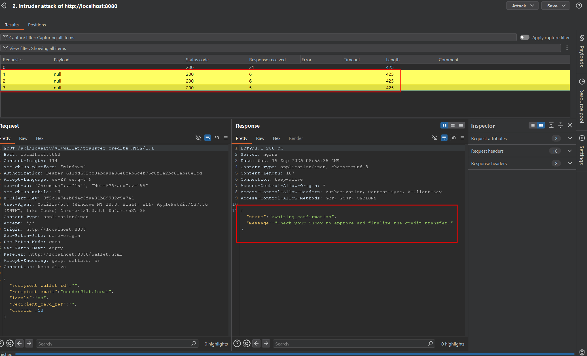Click the magnifier in the Response search box
Image resolution: width=587 pixels, height=356 pixels.
point(431,344)
